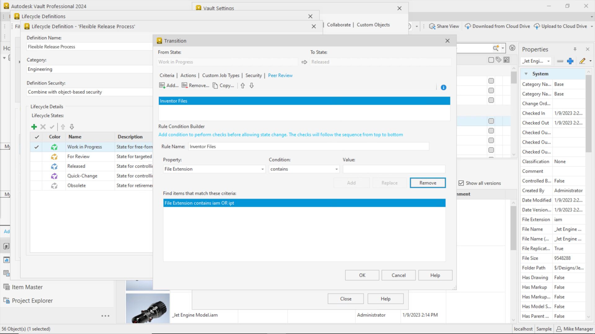
Task: Collapse the System properties group
Action: 526,74
